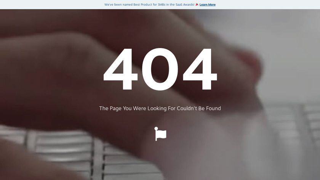320x180 pixels.
Task: Click the round top of flag pole
Action: (x=156, y=129)
